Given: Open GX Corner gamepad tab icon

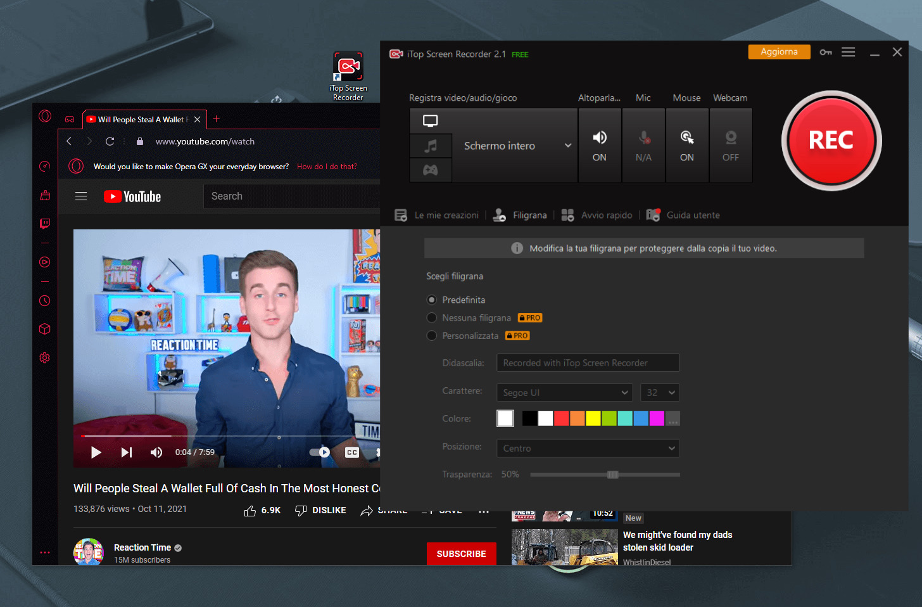Looking at the screenshot, I should pos(70,119).
